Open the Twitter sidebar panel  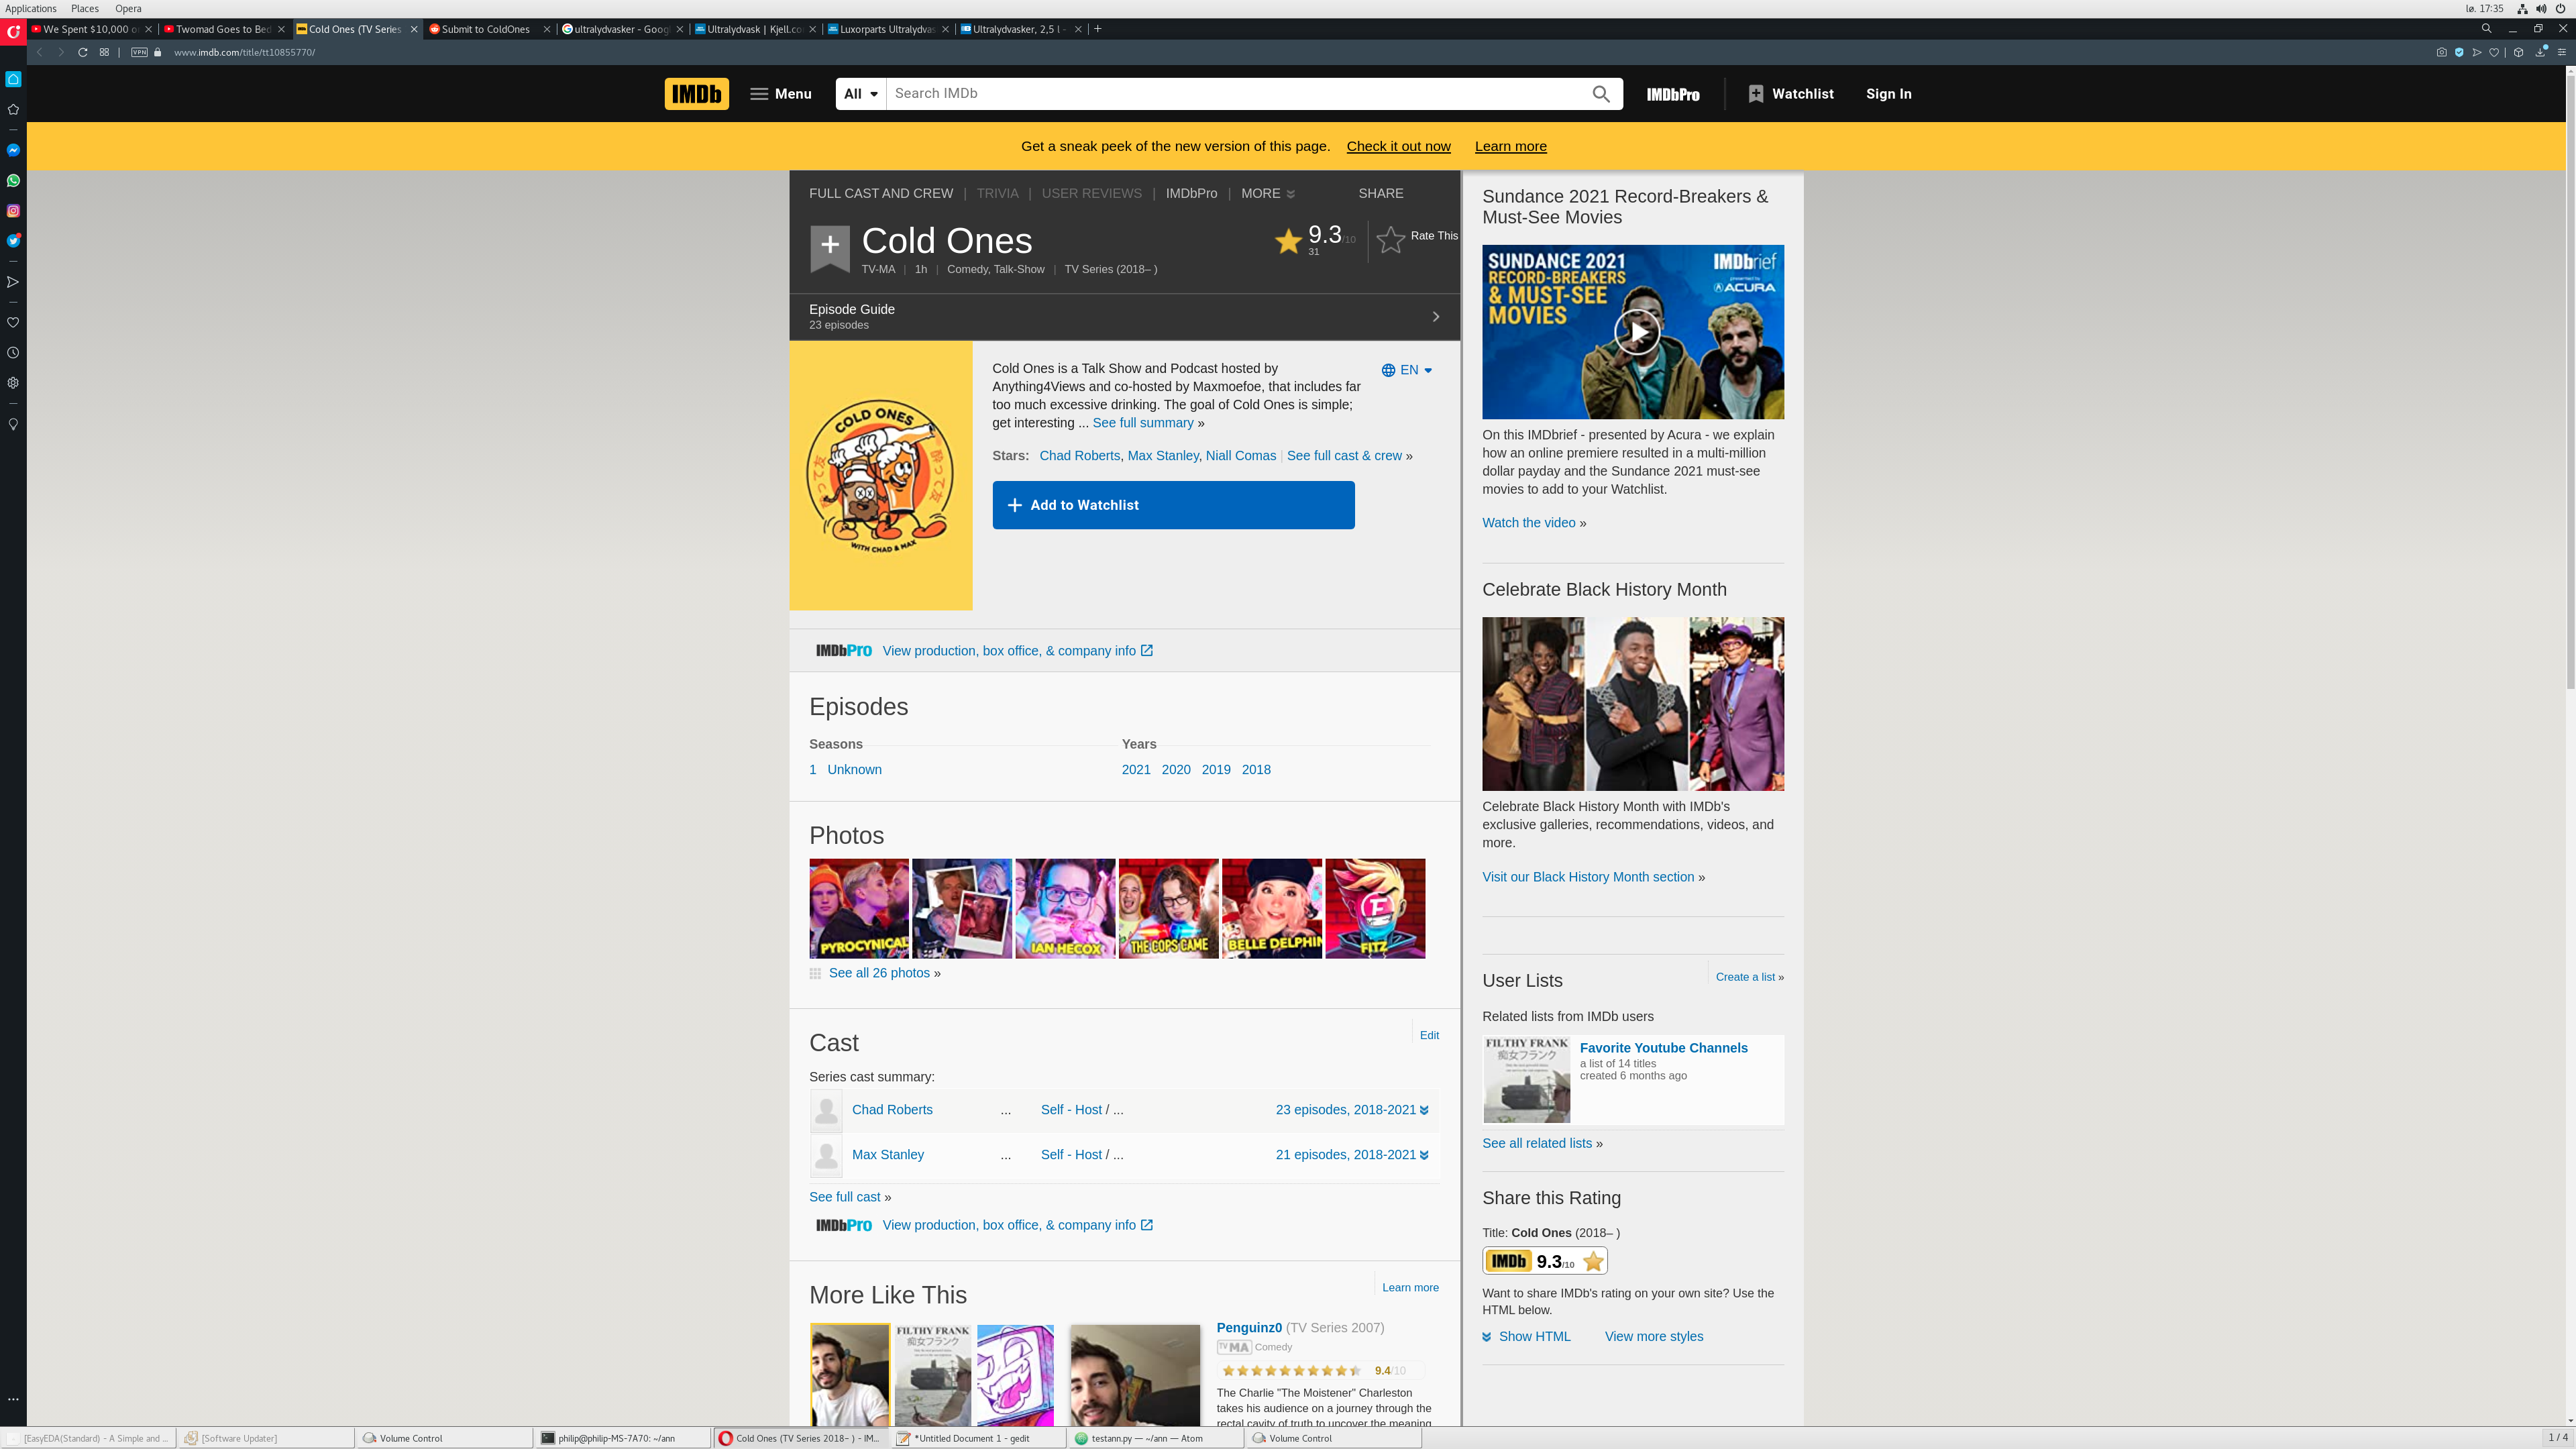pyautogui.click(x=13, y=241)
